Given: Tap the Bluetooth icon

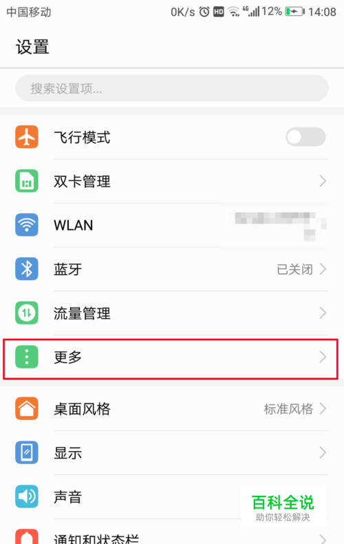Looking at the screenshot, I should [27, 269].
